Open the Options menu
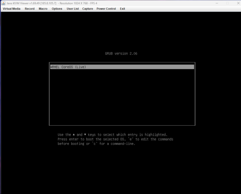This screenshot has height=194, width=241. coord(57,9)
